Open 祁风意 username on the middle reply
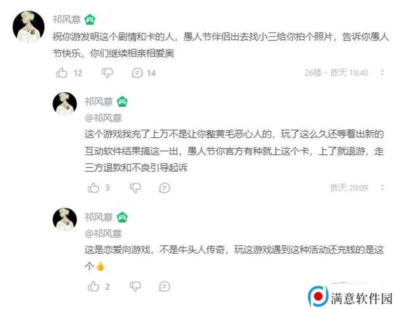Viewport: 400px width, 309px height. click(98, 102)
